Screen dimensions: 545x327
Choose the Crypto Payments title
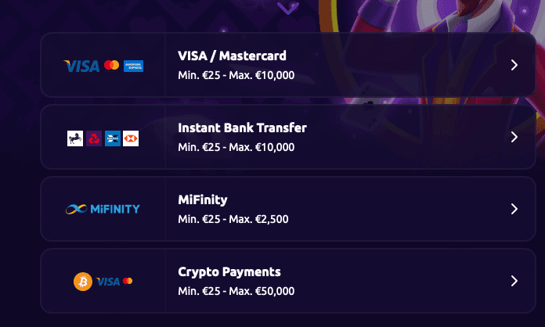coord(229,271)
